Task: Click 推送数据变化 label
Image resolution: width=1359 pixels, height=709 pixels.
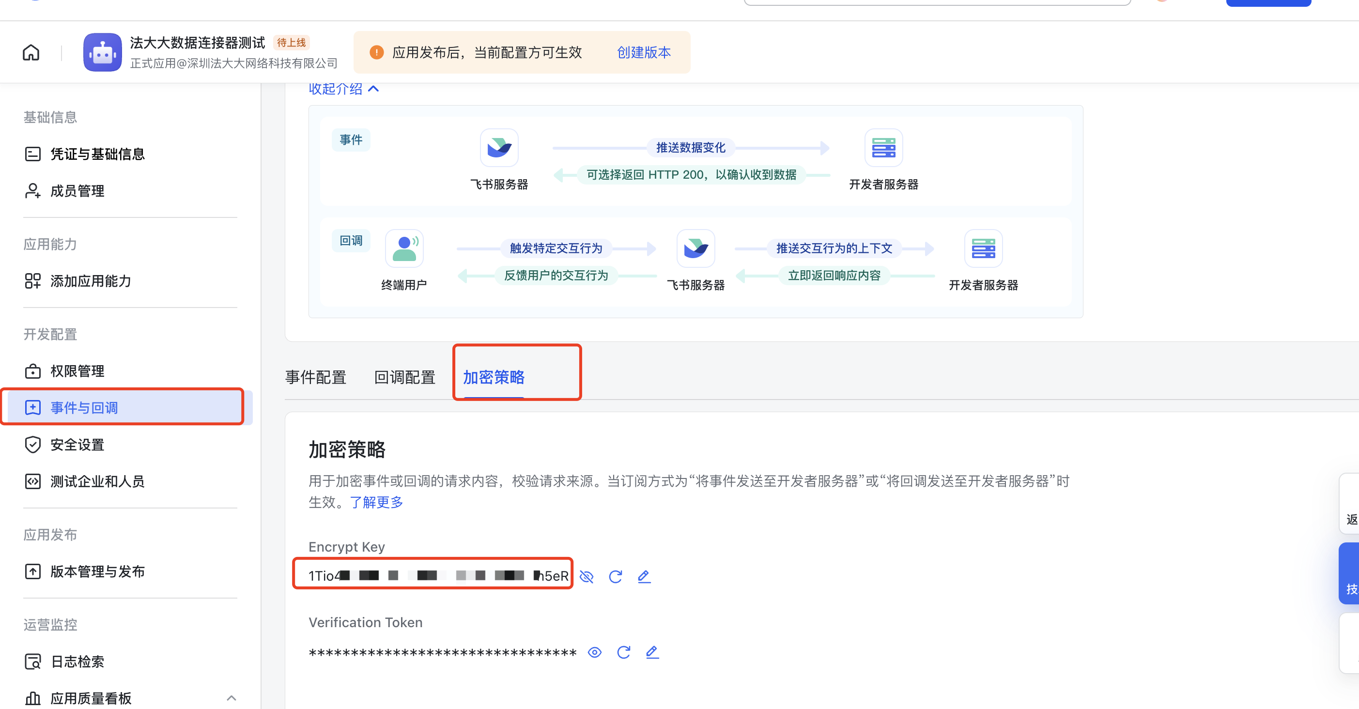Action: [x=691, y=148]
